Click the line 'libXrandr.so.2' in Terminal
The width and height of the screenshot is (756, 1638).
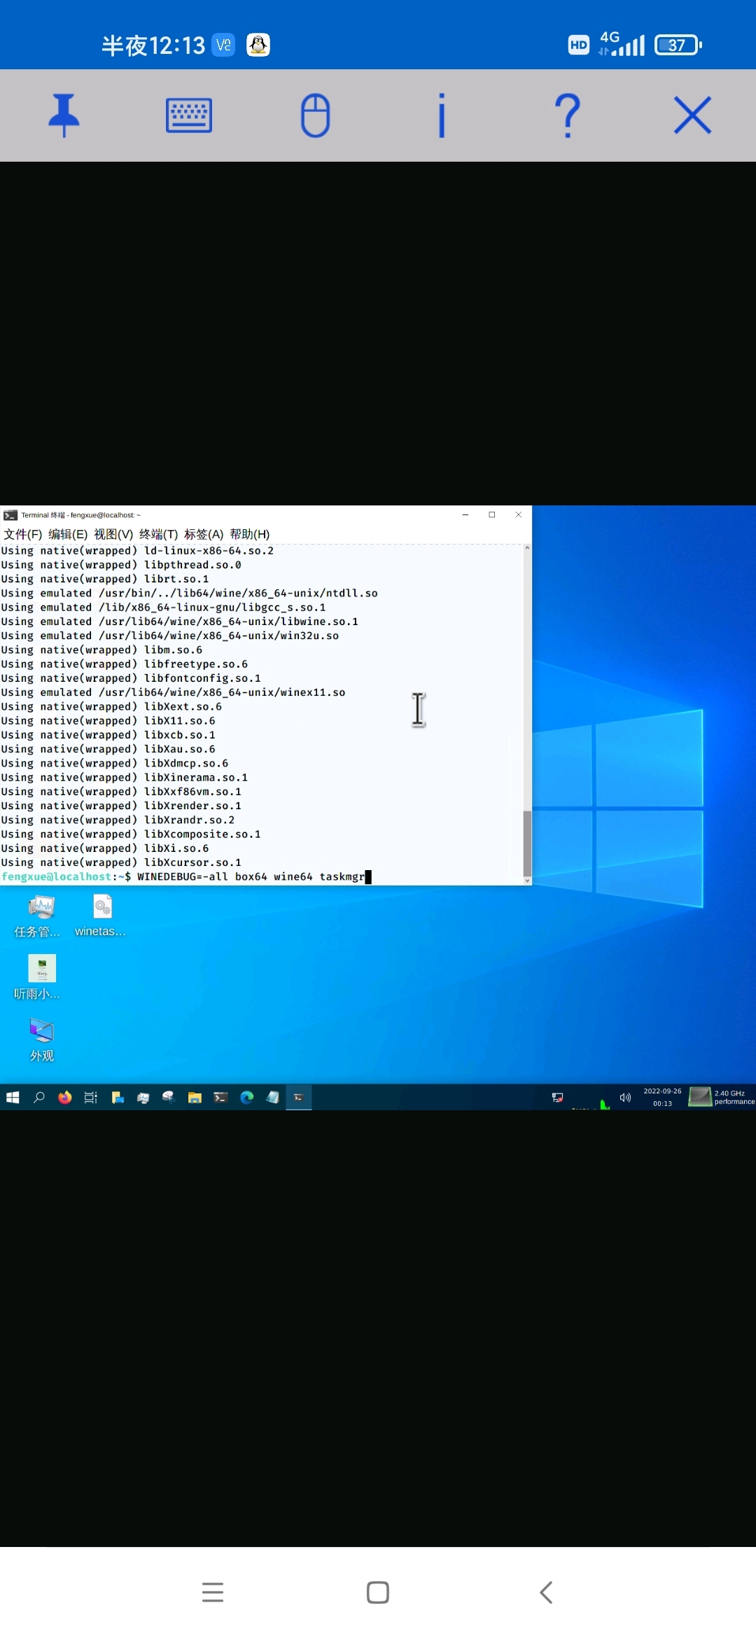[118, 820]
